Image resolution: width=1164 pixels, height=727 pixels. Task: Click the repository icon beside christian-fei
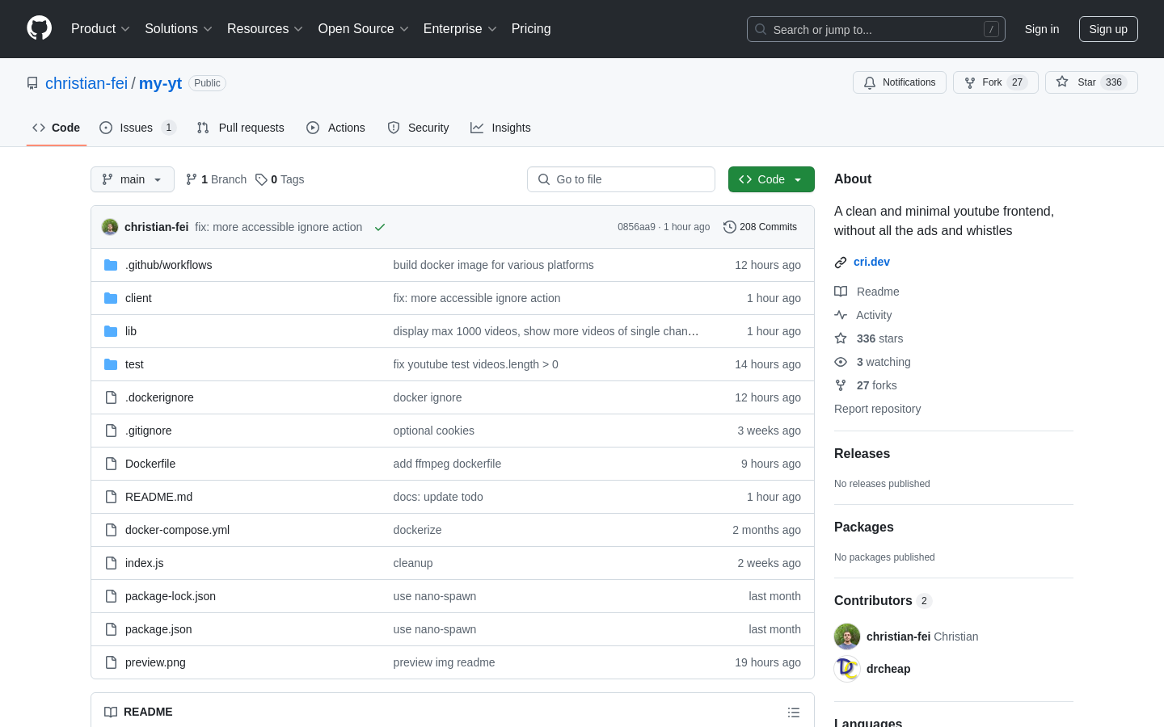pyautogui.click(x=32, y=83)
